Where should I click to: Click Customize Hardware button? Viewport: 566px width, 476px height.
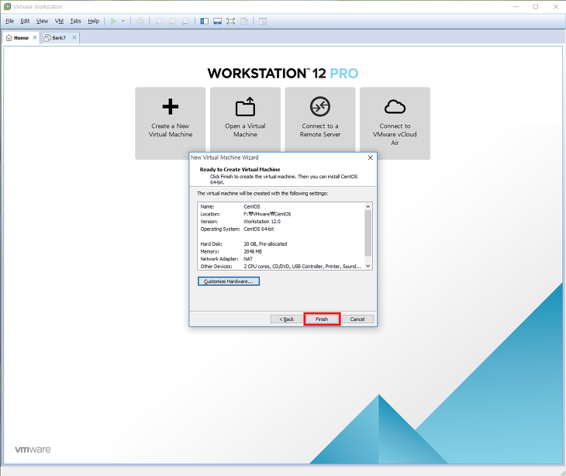229,281
